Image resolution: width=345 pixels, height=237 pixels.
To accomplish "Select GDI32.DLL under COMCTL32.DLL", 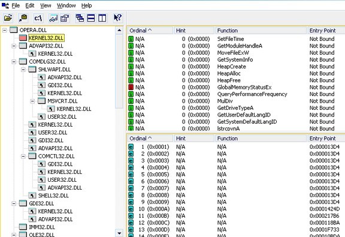I will [60, 164].
